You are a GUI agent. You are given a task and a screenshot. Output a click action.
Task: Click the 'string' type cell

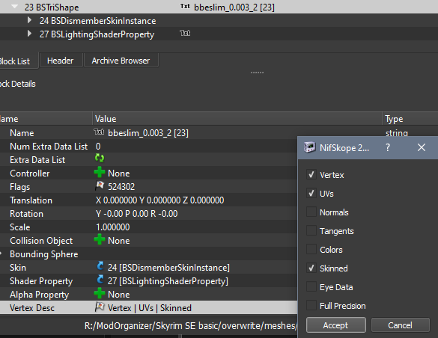(x=396, y=133)
